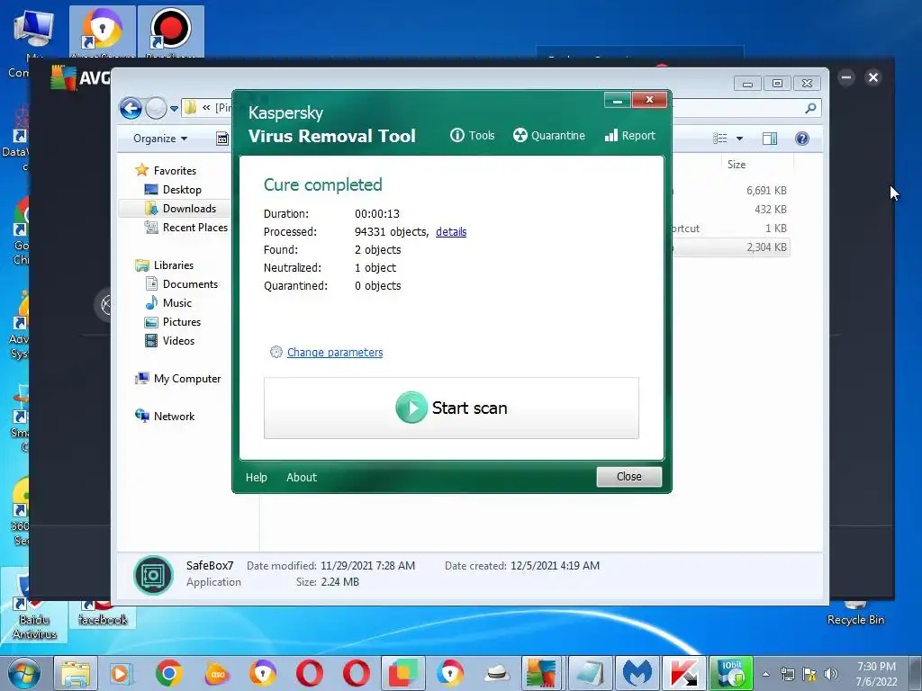
Task: Open Windows Explorer from the taskbar
Action: click(x=76, y=673)
